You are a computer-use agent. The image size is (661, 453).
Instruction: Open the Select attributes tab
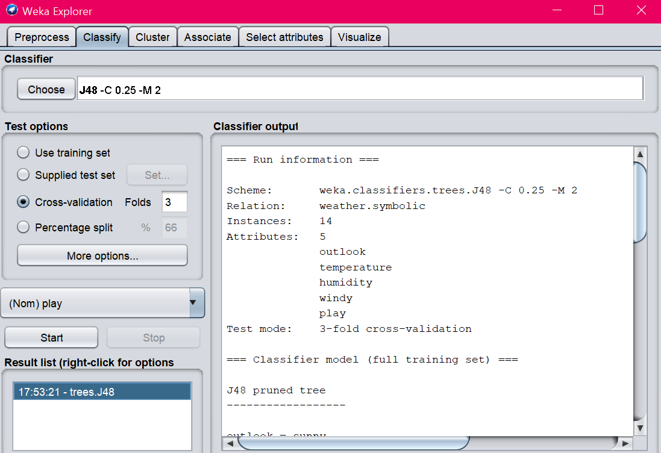(284, 37)
